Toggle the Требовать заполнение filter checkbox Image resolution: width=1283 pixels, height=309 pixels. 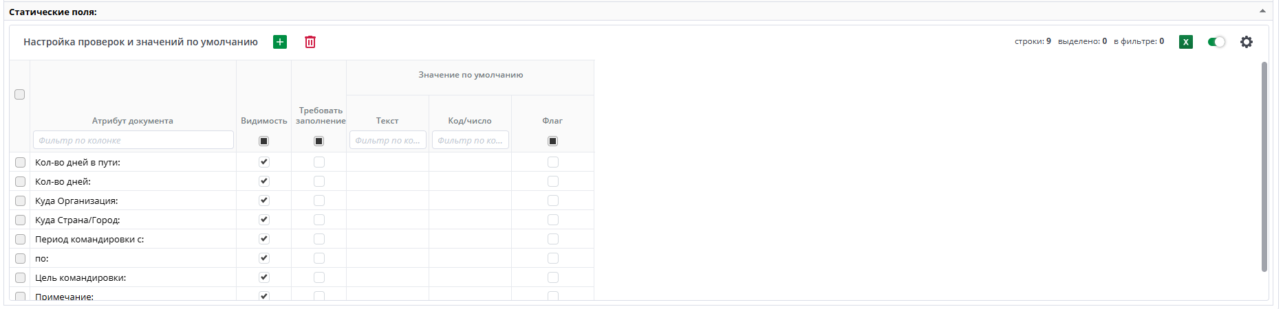click(319, 141)
